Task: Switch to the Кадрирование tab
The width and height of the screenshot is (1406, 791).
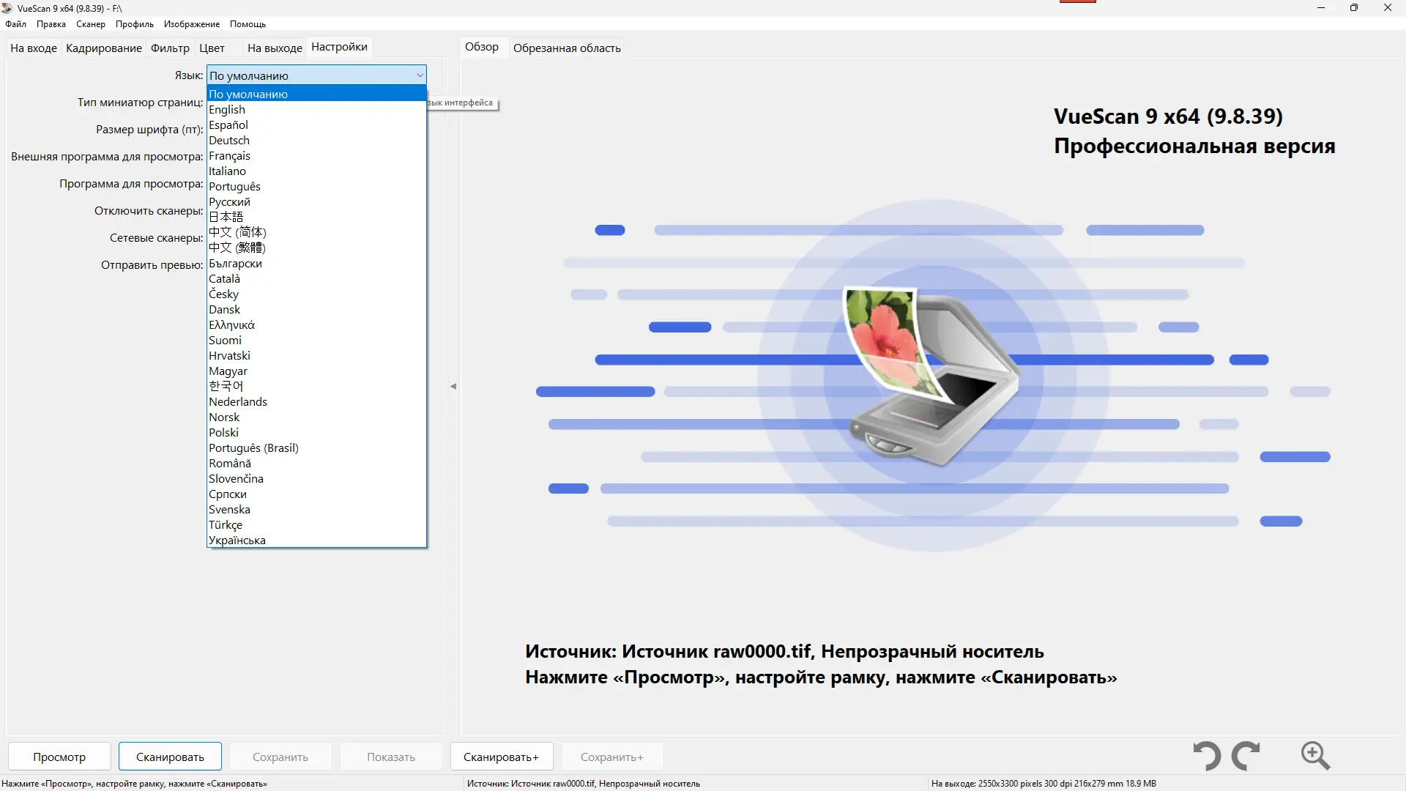Action: (103, 48)
